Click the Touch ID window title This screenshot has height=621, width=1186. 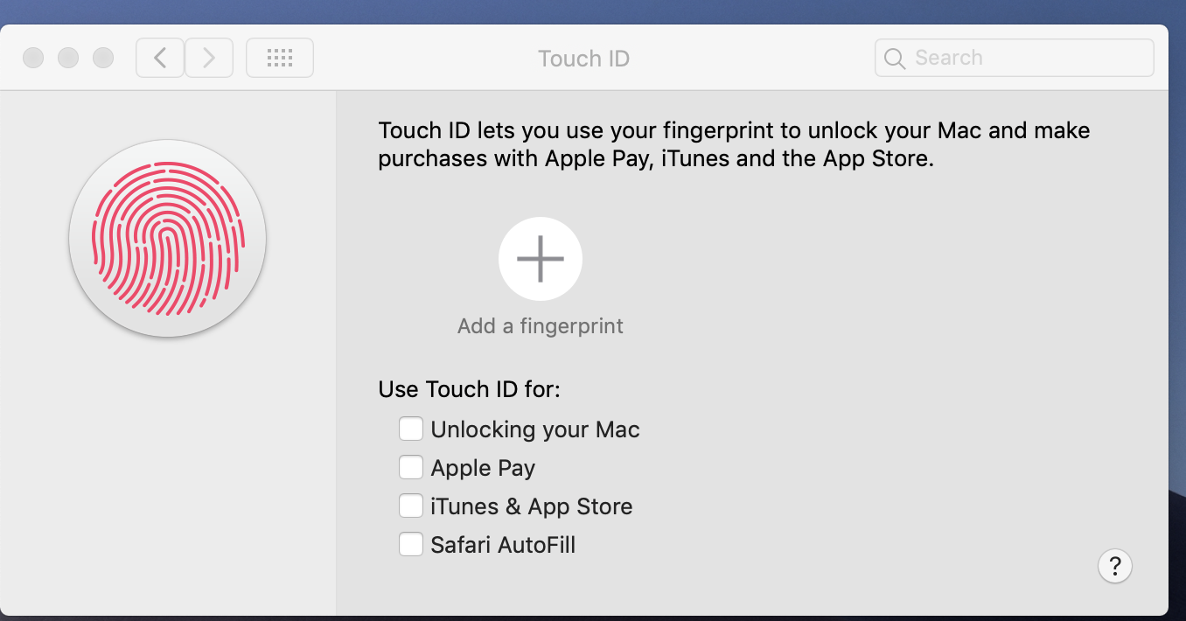click(x=583, y=59)
